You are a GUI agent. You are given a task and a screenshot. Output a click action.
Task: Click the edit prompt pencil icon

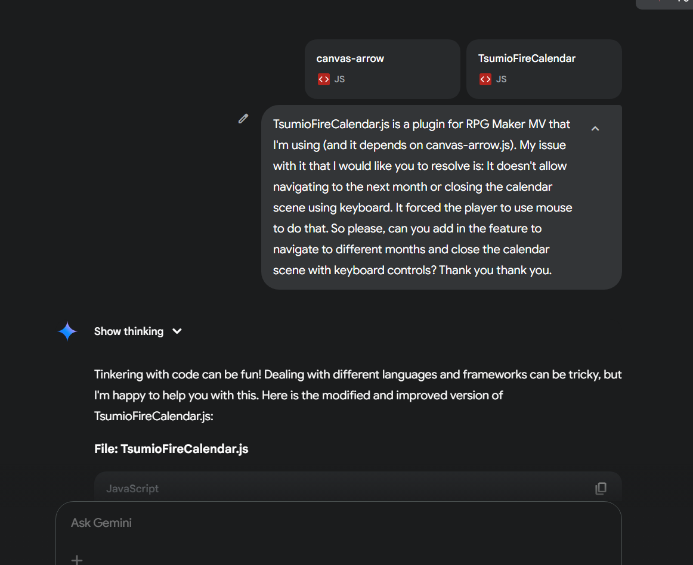[243, 119]
